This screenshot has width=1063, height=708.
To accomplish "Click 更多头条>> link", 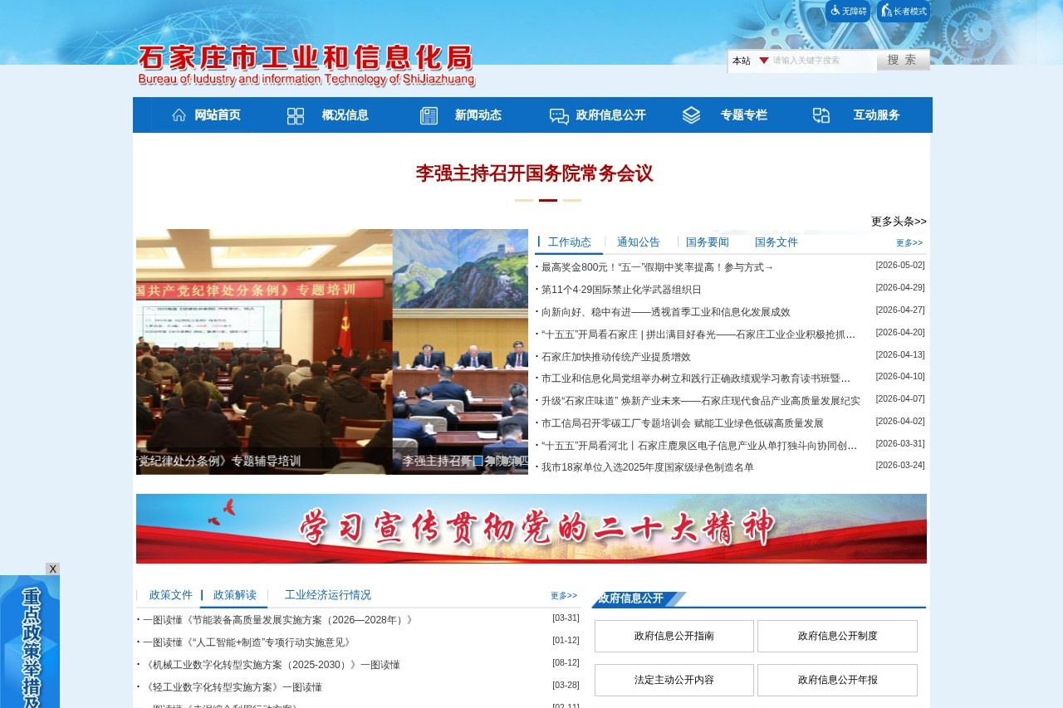I will pos(899,222).
